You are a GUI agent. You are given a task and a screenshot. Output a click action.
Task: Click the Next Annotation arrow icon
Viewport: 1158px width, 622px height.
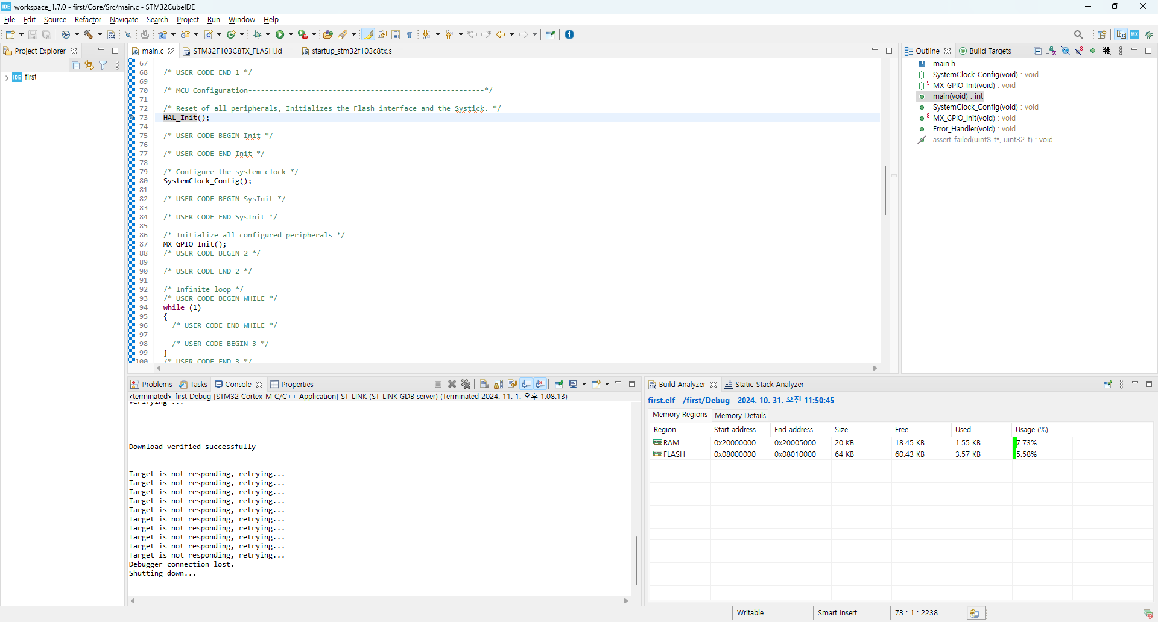427,34
